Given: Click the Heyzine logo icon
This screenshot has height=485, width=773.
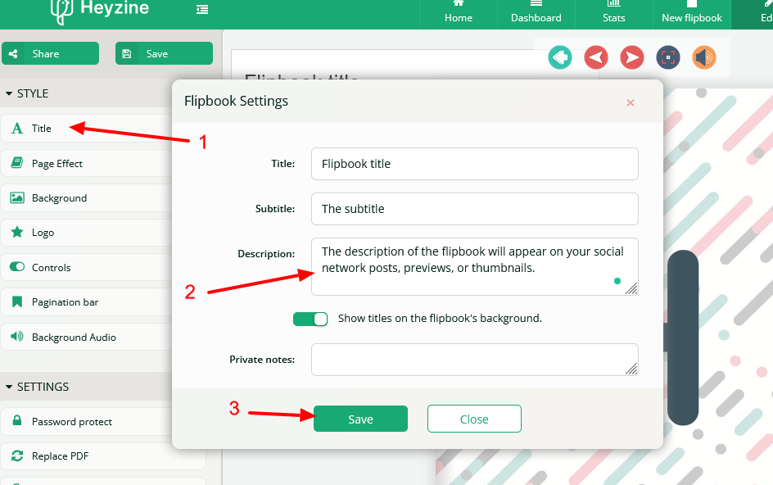Looking at the screenshot, I should [x=62, y=11].
